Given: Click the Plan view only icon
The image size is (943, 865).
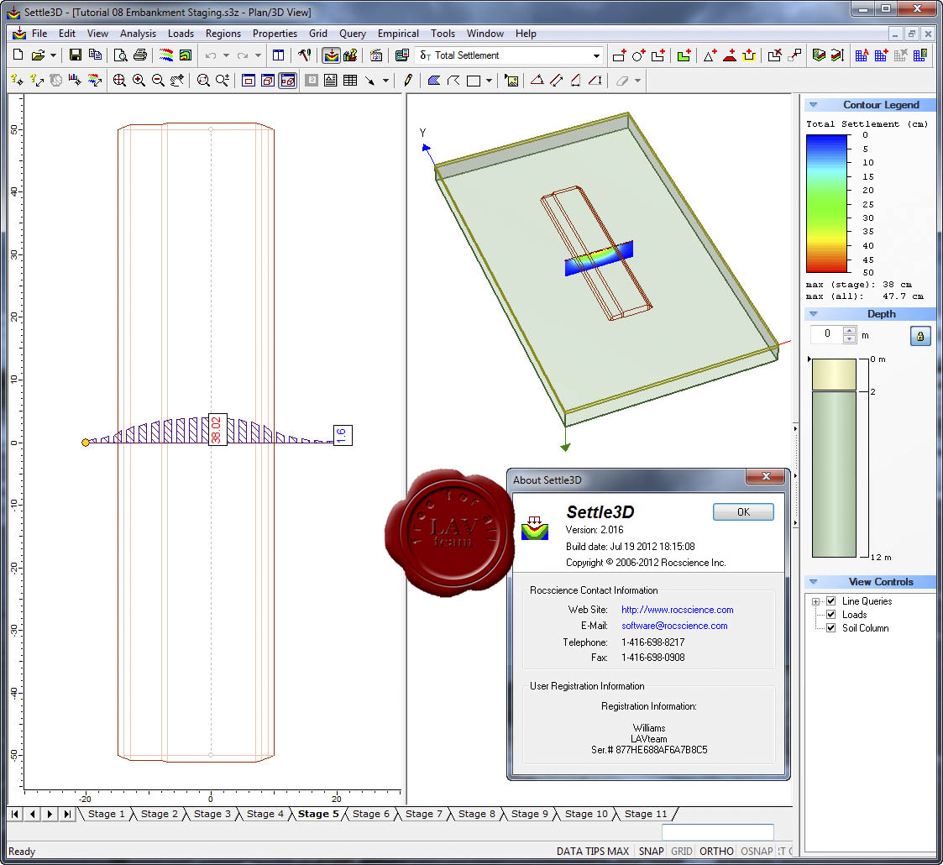Looking at the screenshot, I should pyautogui.click(x=249, y=80).
